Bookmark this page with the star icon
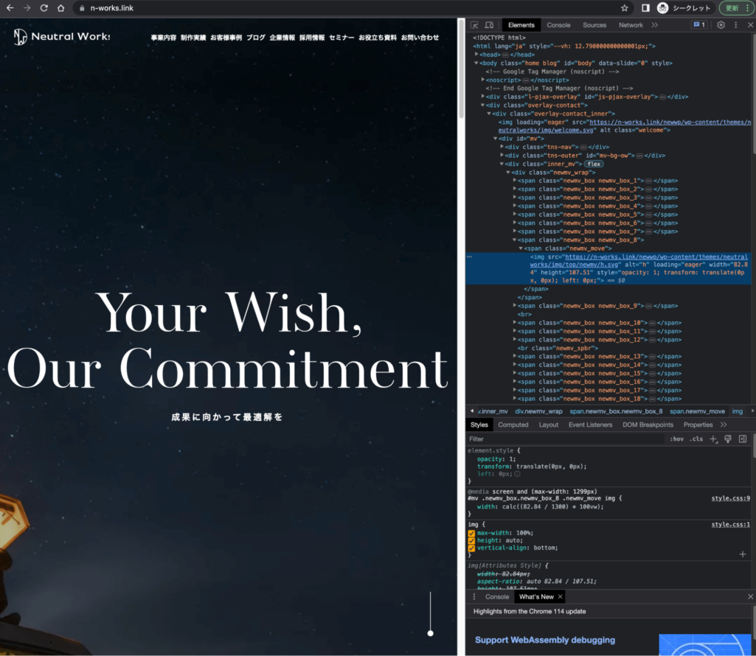Screen dimensions: 756x656 624,8
